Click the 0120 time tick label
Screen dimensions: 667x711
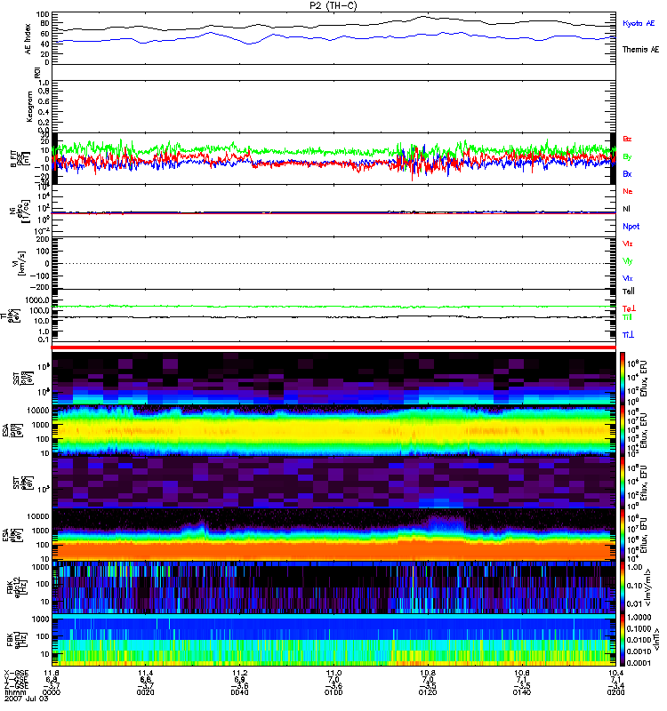(x=428, y=692)
